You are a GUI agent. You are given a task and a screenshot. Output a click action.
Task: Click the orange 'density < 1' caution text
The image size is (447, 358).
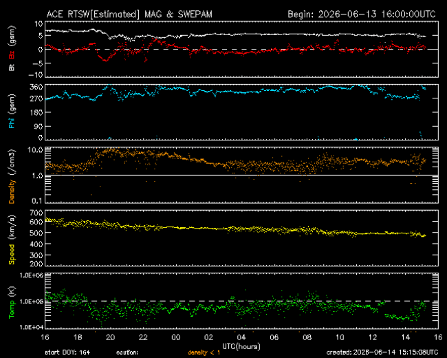204,352
